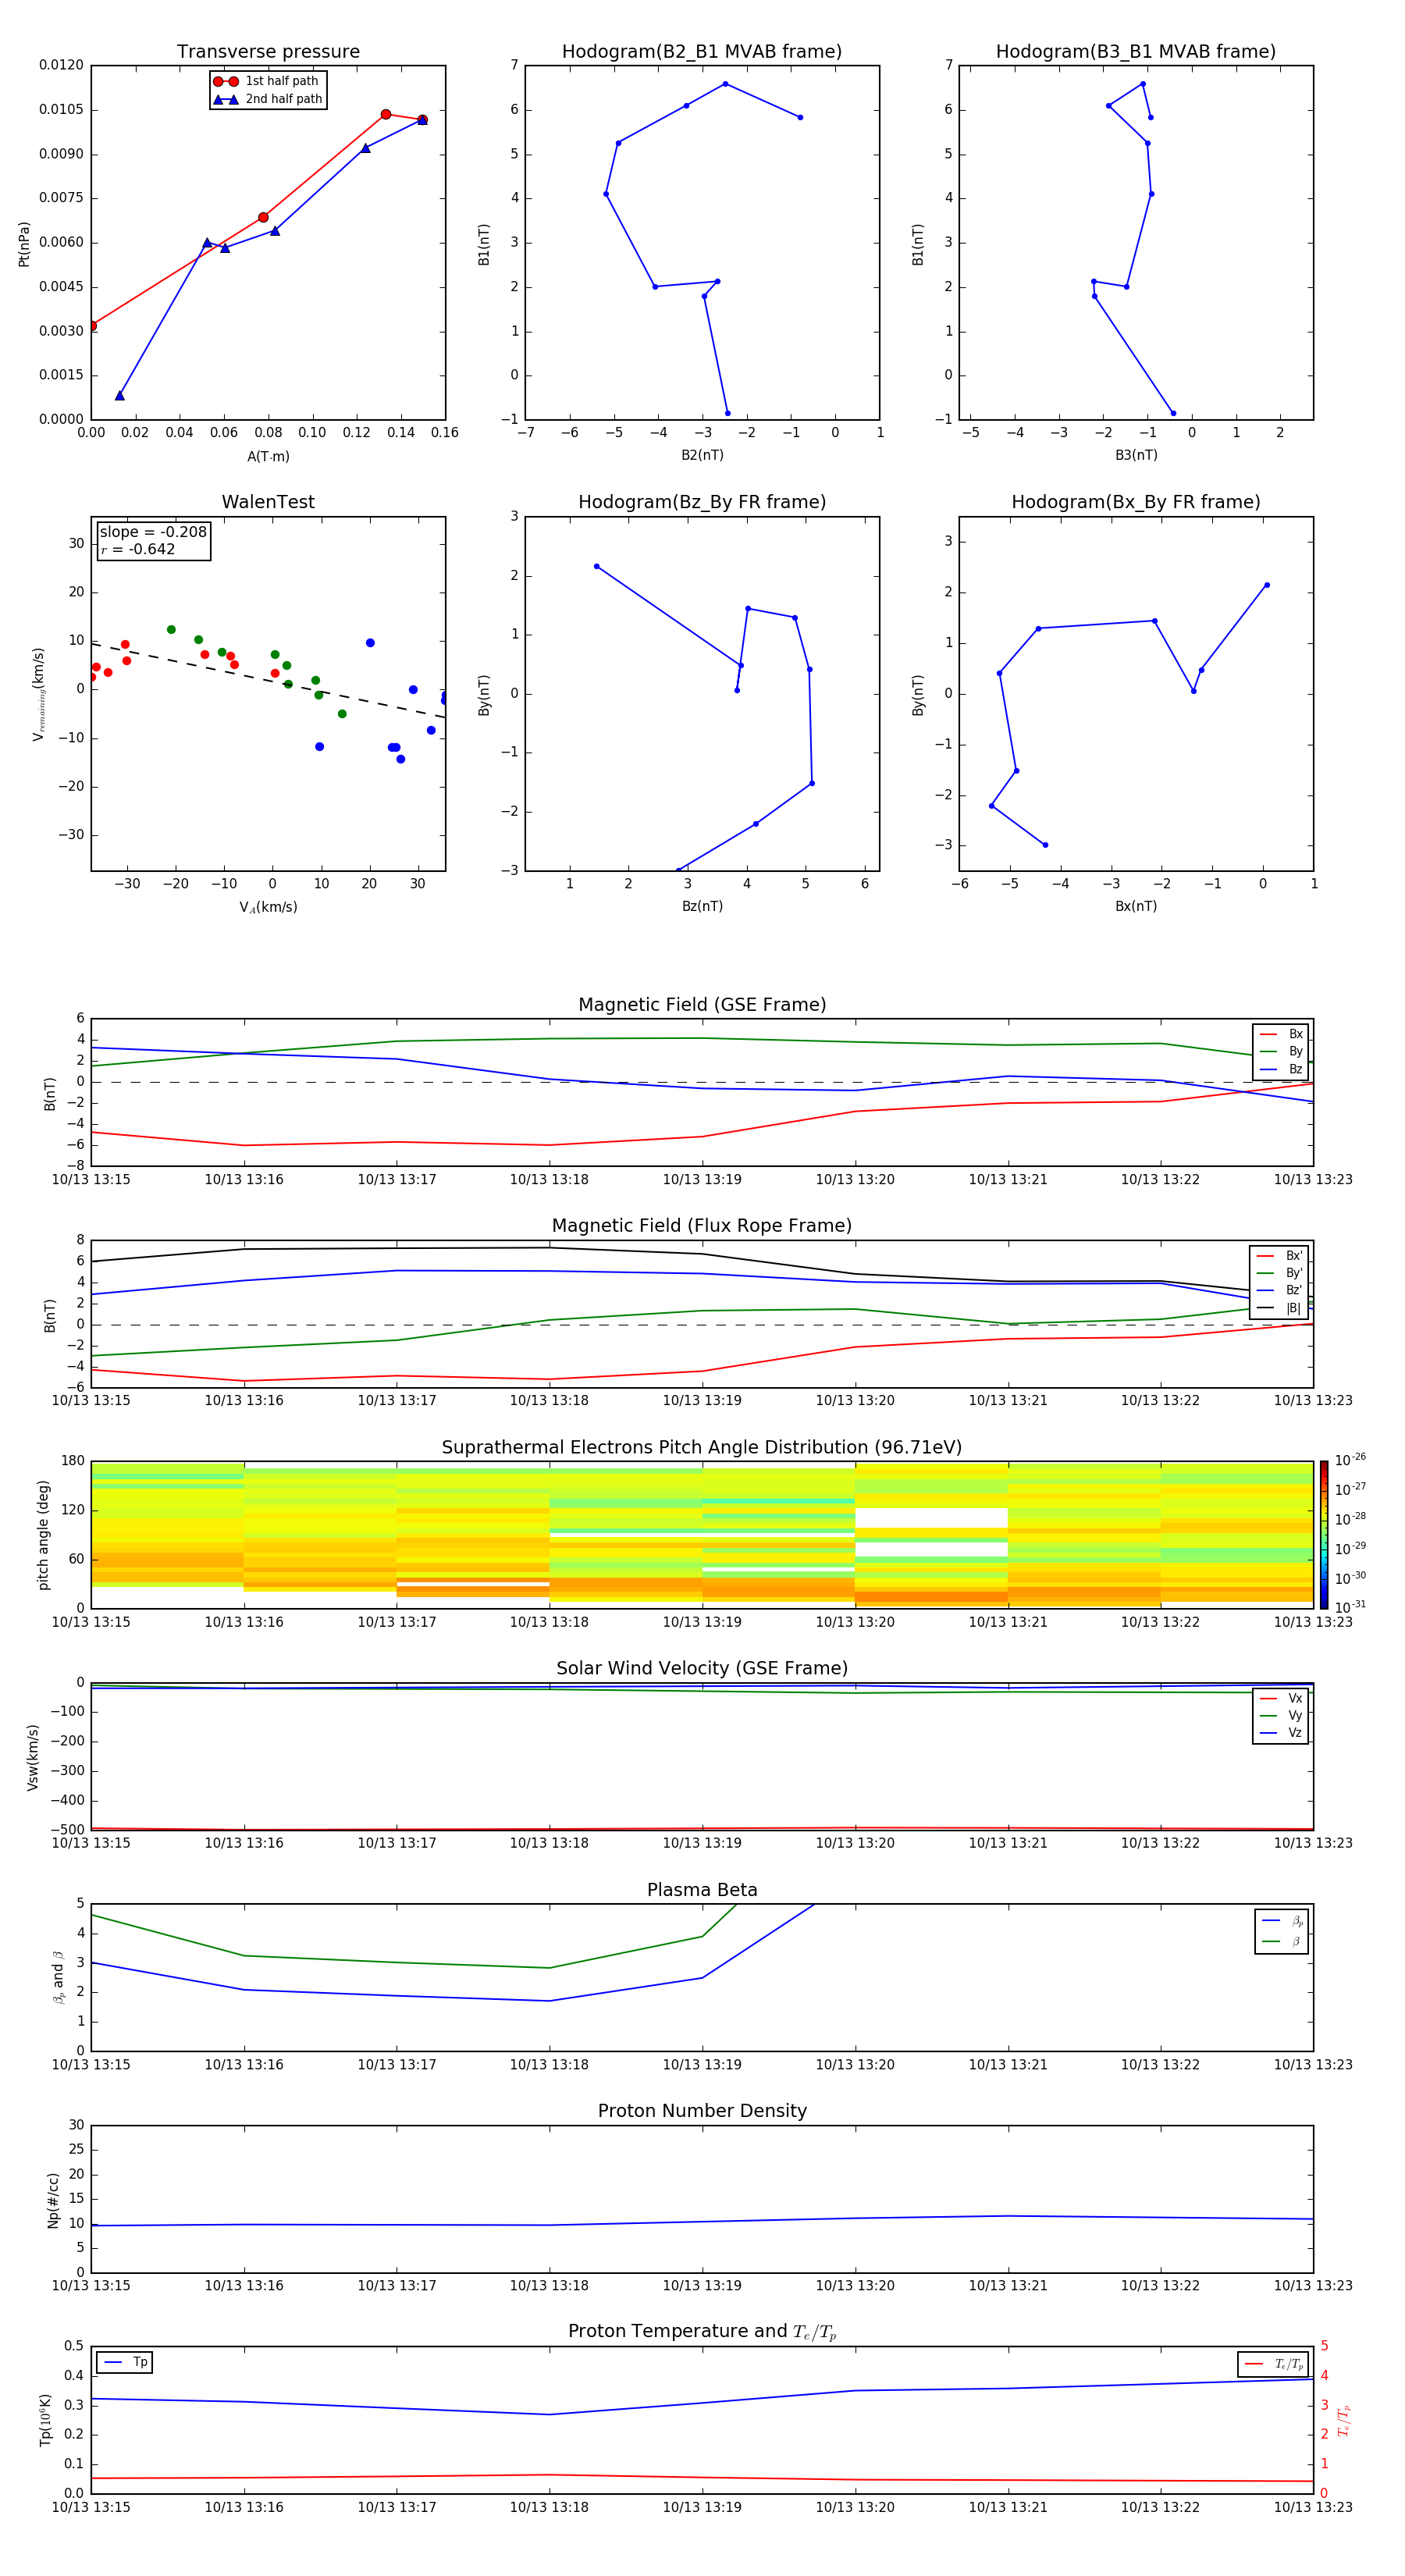The width and height of the screenshot is (1405, 2576).
Task: Click 'Bz' in the GSE magnetic field legend
Action: 1281,1070
